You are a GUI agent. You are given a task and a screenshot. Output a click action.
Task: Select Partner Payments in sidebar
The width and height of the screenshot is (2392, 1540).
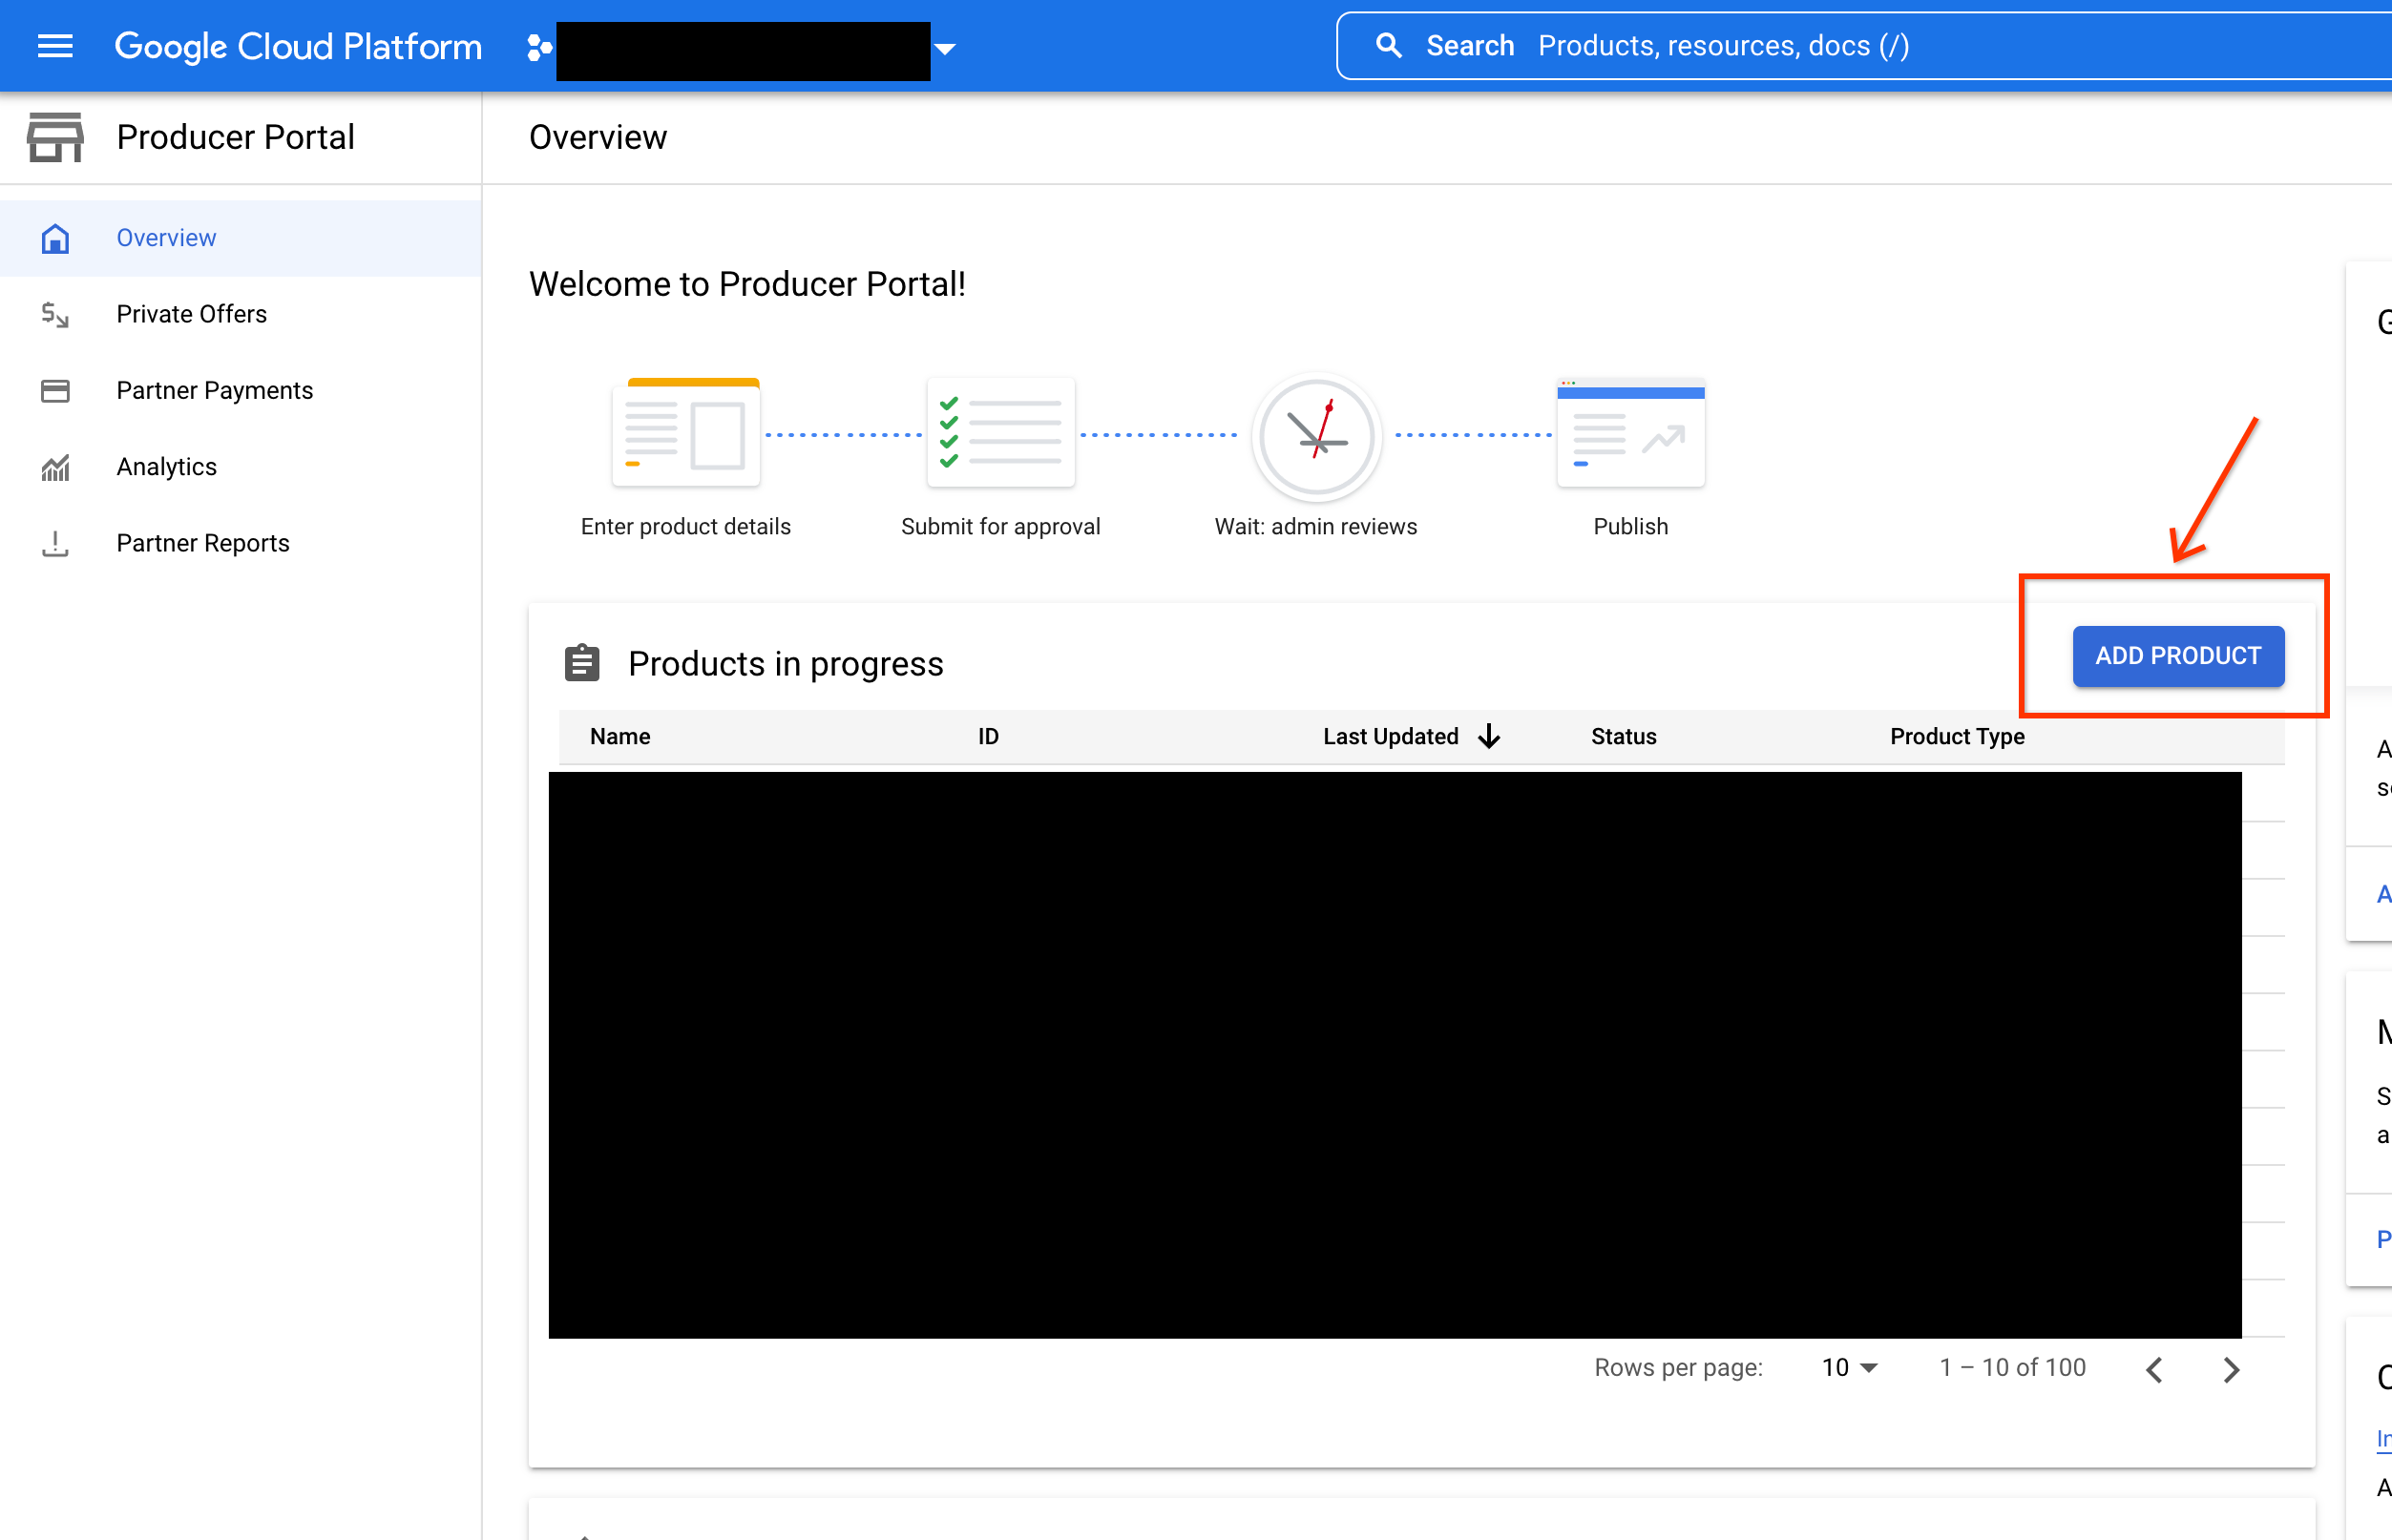click(x=214, y=390)
